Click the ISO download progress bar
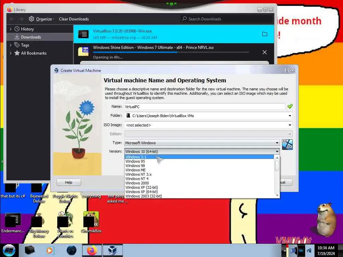The width and height of the screenshot is (343, 257). click(171, 52)
